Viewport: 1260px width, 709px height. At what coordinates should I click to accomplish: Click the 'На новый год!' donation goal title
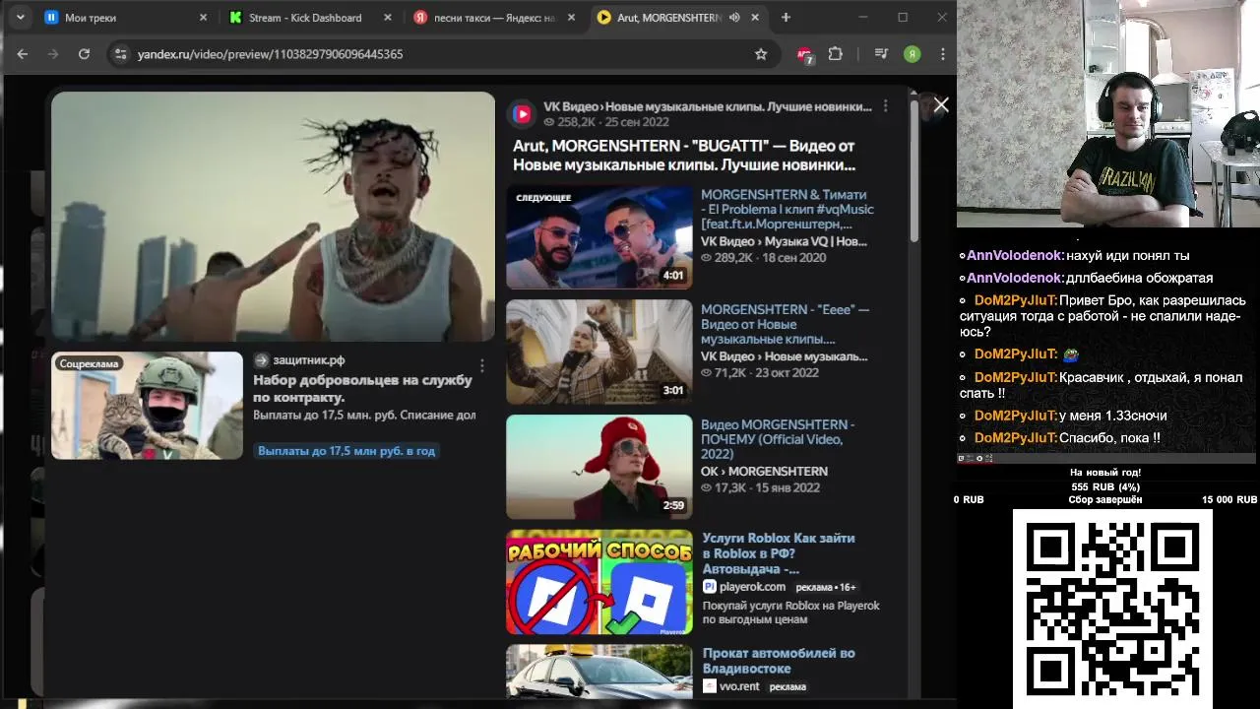[x=1105, y=473]
